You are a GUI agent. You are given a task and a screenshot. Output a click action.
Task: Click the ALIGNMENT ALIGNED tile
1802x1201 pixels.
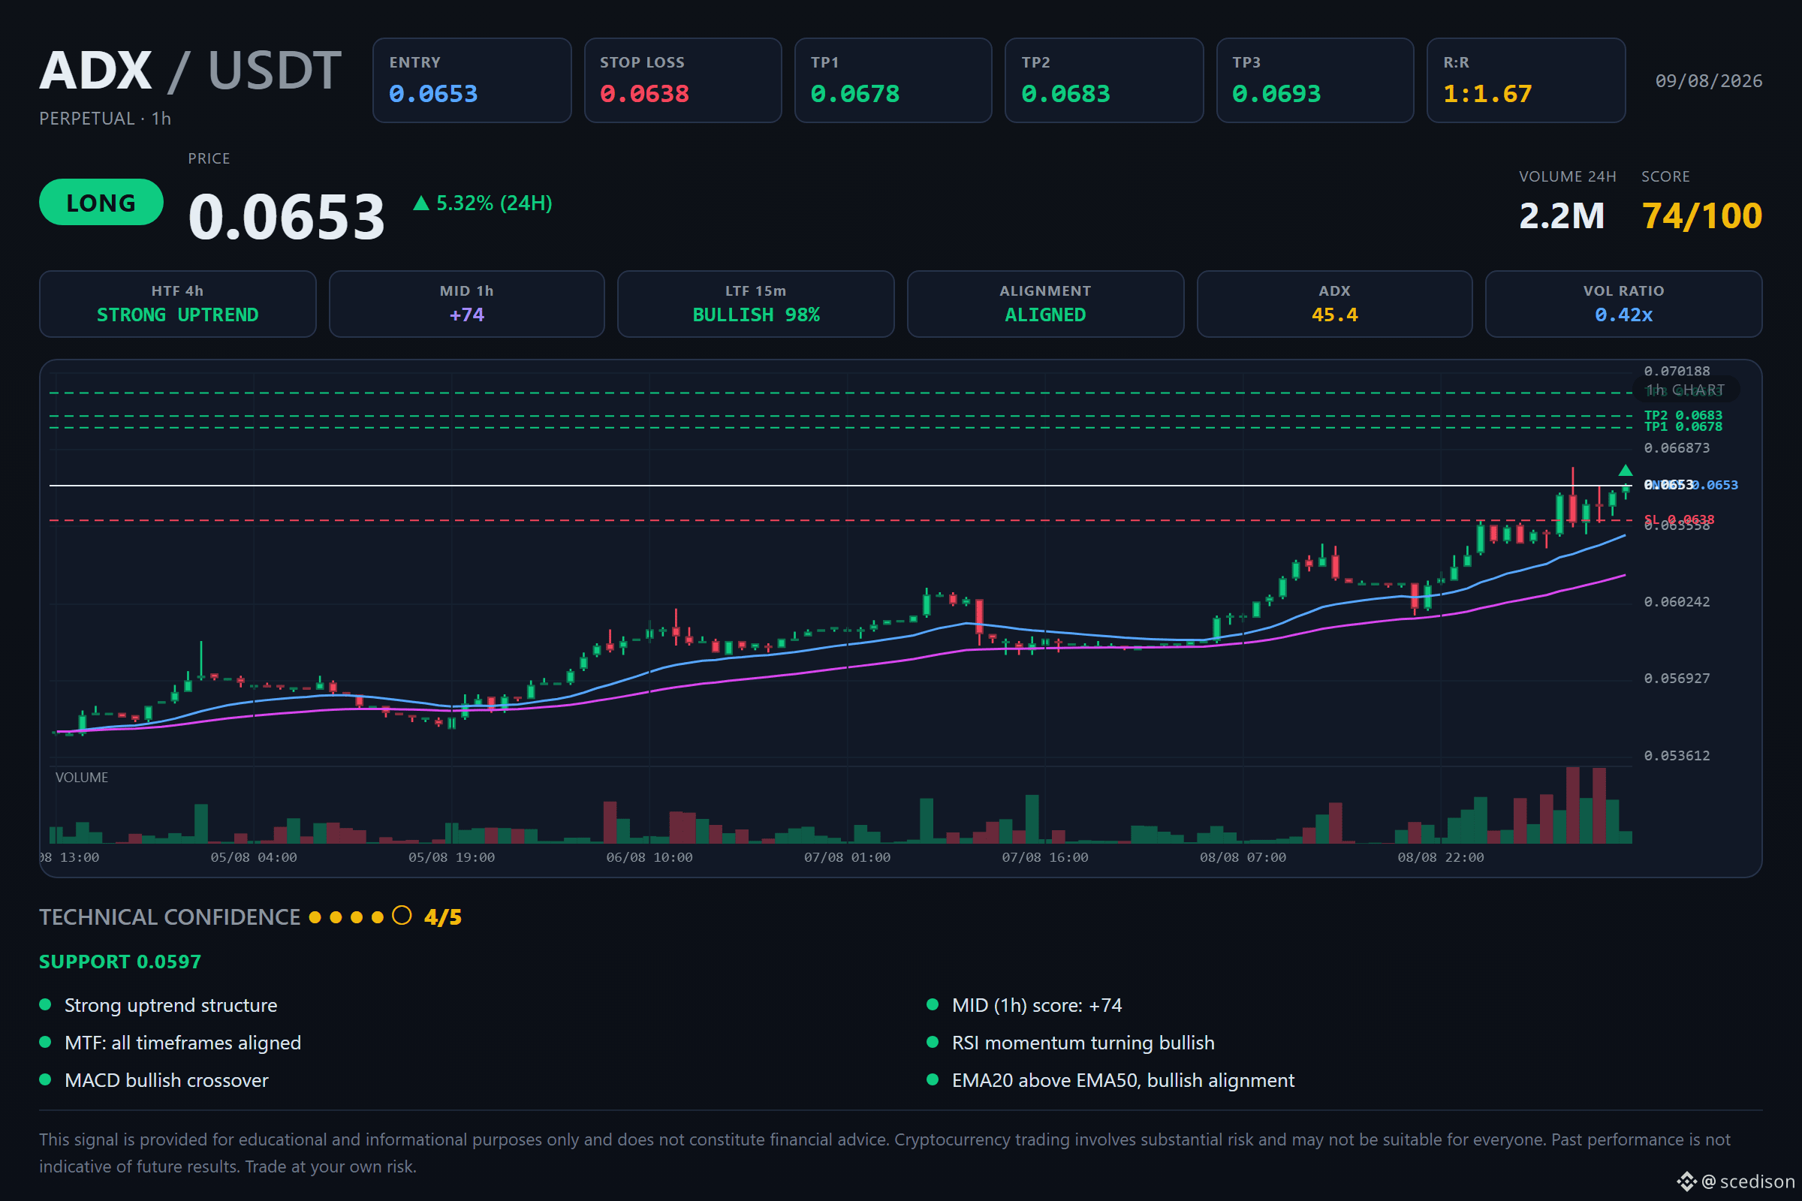[1045, 304]
